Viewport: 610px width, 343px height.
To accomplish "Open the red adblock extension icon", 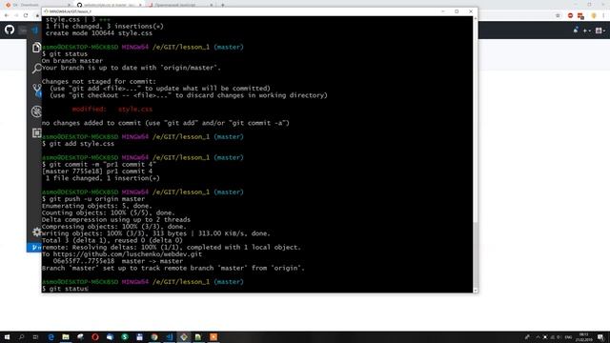I will click(570, 15).
